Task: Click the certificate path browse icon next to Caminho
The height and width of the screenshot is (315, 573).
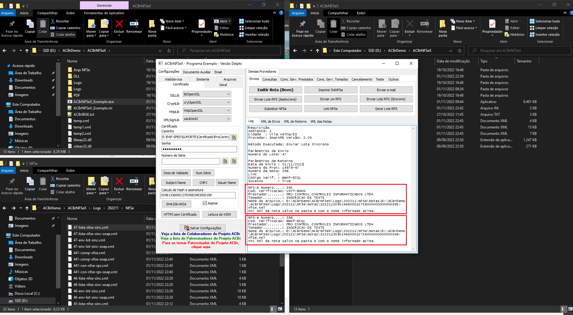Action: [x=234, y=138]
